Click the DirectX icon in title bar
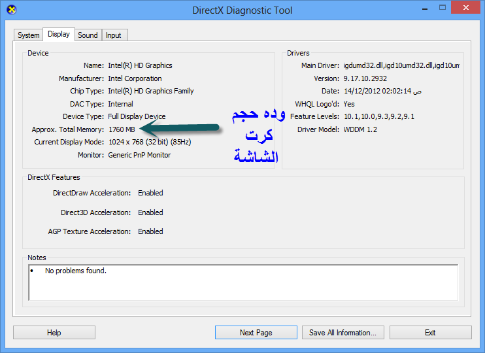 tap(12, 10)
